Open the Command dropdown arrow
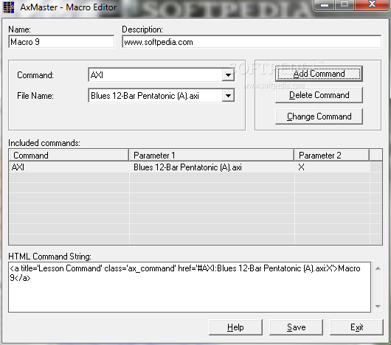 coord(228,75)
